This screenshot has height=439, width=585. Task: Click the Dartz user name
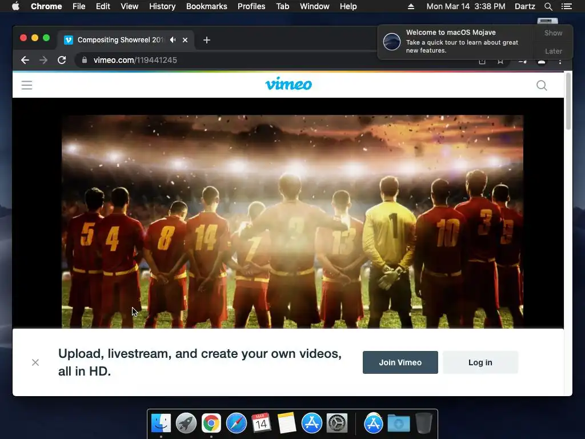525,6
